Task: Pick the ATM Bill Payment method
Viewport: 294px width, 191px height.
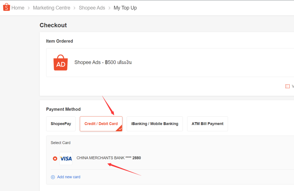Action: tap(207, 124)
